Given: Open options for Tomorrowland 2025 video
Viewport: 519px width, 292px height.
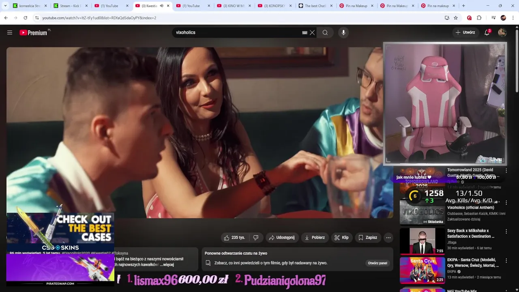Looking at the screenshot, I should [x=506, y=171].
